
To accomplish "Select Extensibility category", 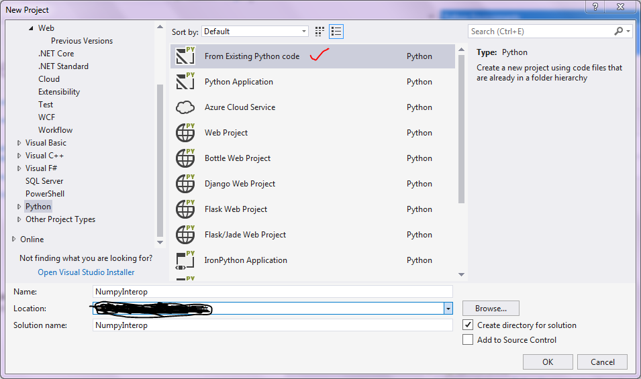I will coord(59,92).
